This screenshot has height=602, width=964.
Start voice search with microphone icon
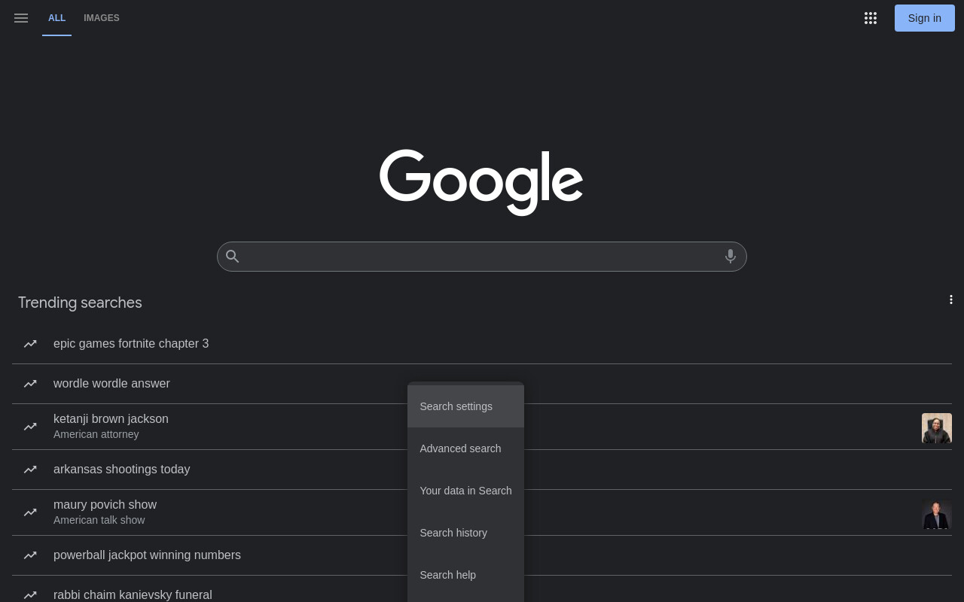pyautogui.click(x=731, y=257)
